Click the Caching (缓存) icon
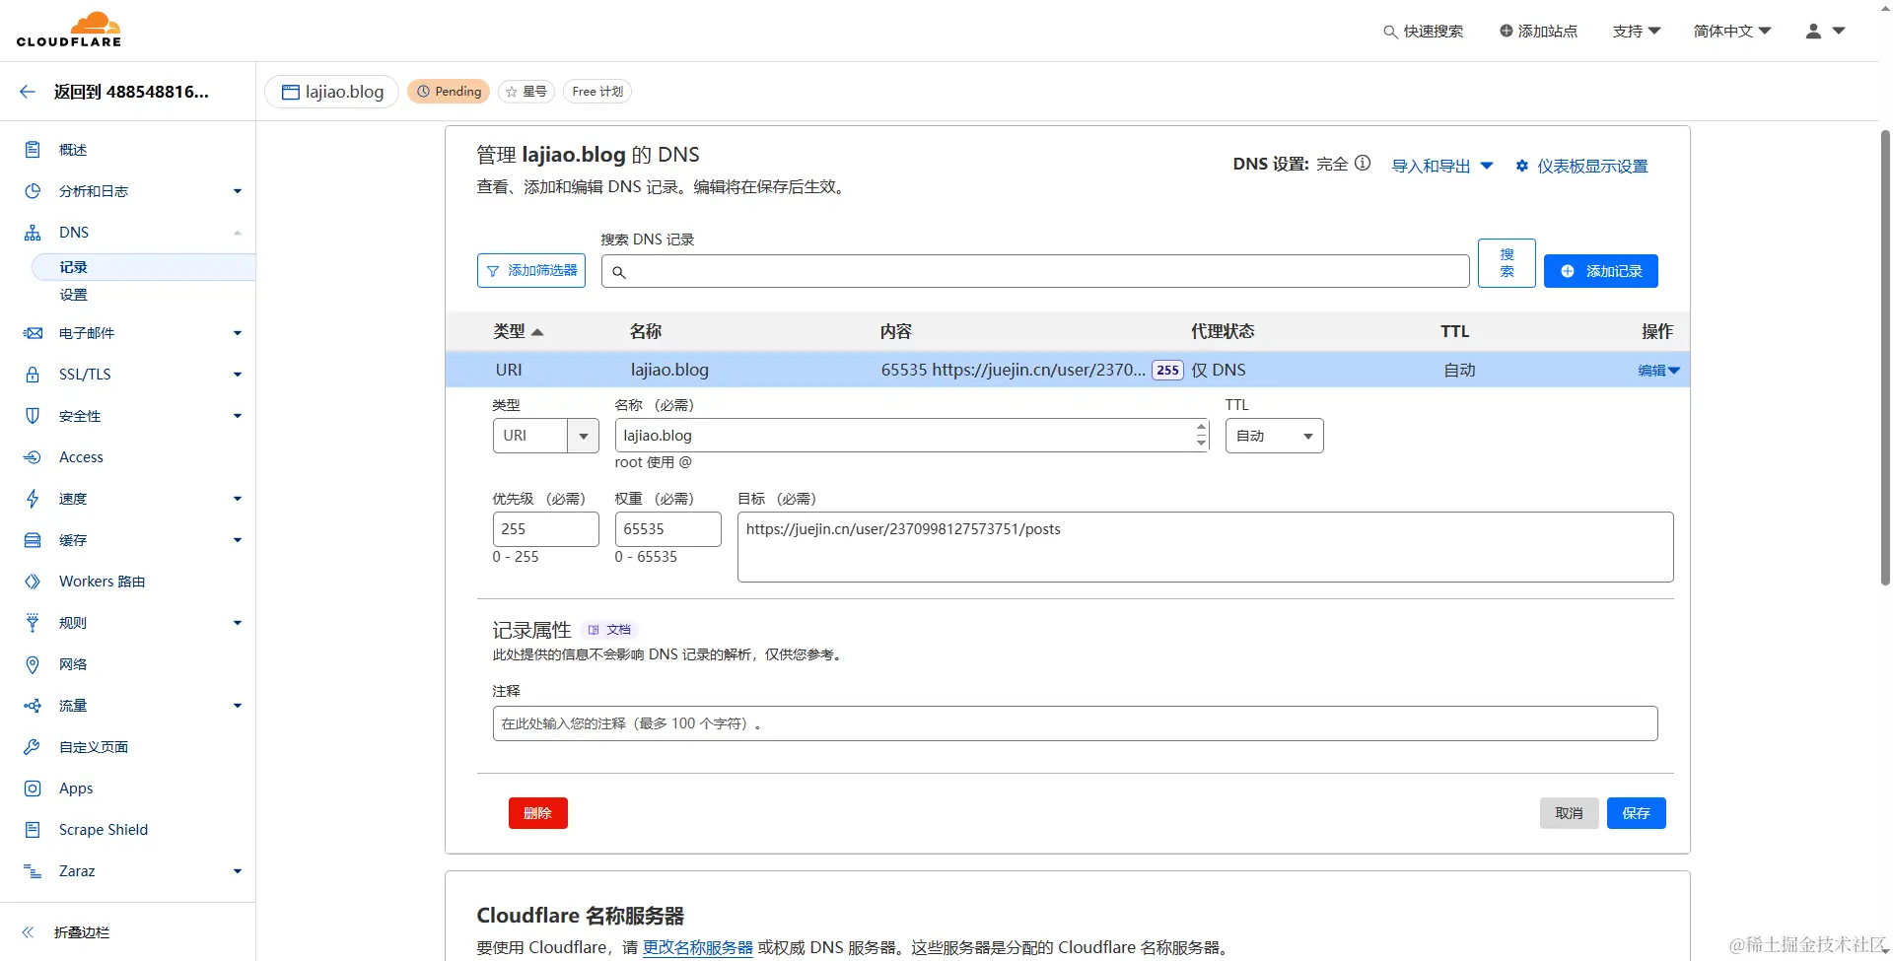Image resolution: width=1893 pixels, height=961 pixels. (x=33, y=540)
